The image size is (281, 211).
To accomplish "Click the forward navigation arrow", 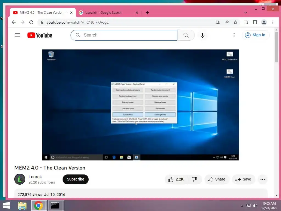I will (x=23, y=22).
